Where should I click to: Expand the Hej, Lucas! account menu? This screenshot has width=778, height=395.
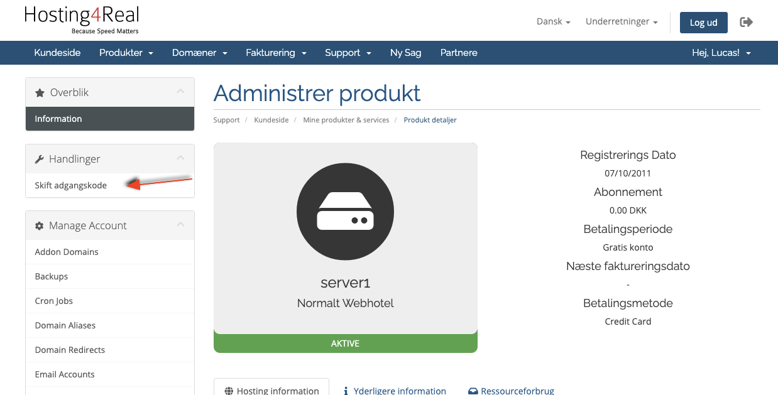click(x=721, y=53)
